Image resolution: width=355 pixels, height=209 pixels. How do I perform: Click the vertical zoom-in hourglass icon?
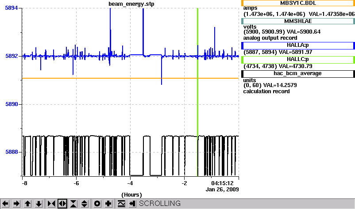(73, 204)
